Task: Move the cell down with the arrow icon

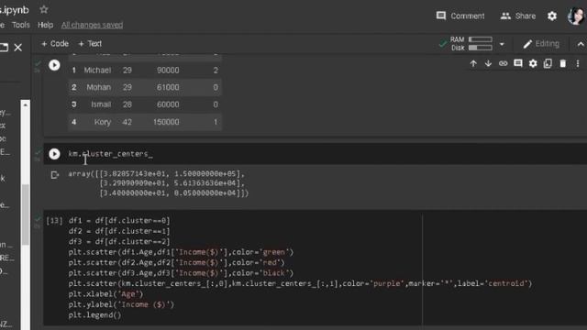Action: coord(488,63)
